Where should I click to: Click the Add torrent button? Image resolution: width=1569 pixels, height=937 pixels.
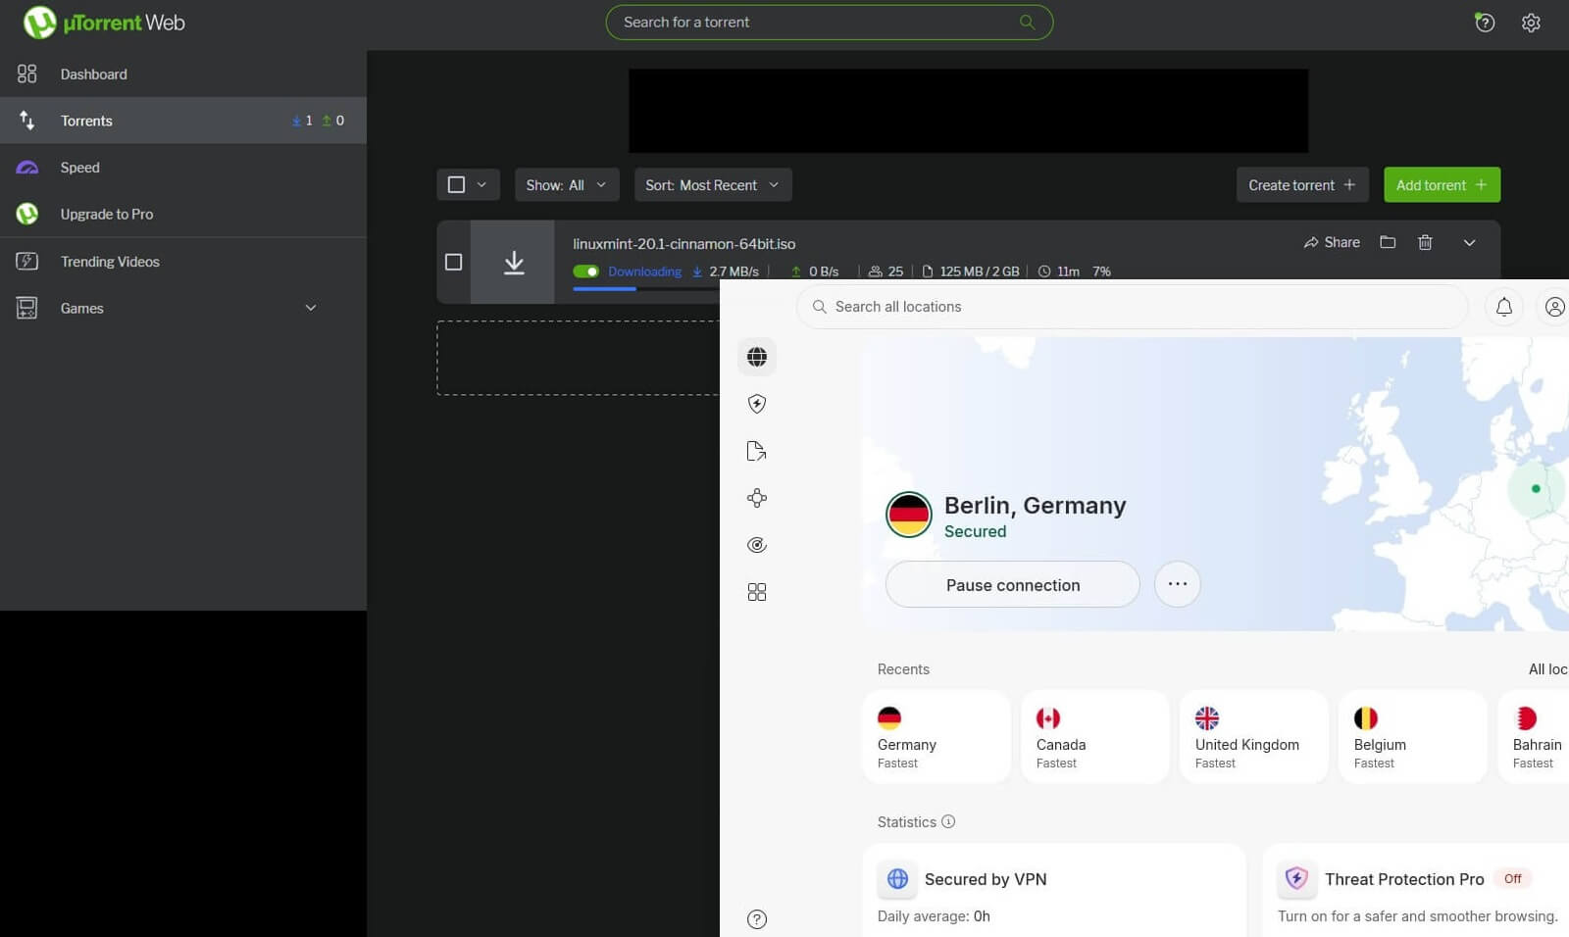point(1441,184)
